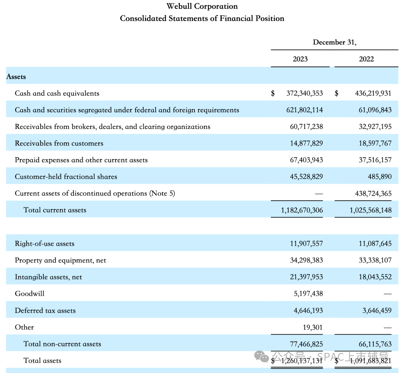The image size is (402, 373).
Task: Click value 18,043,552
Action: click(375, 277)
